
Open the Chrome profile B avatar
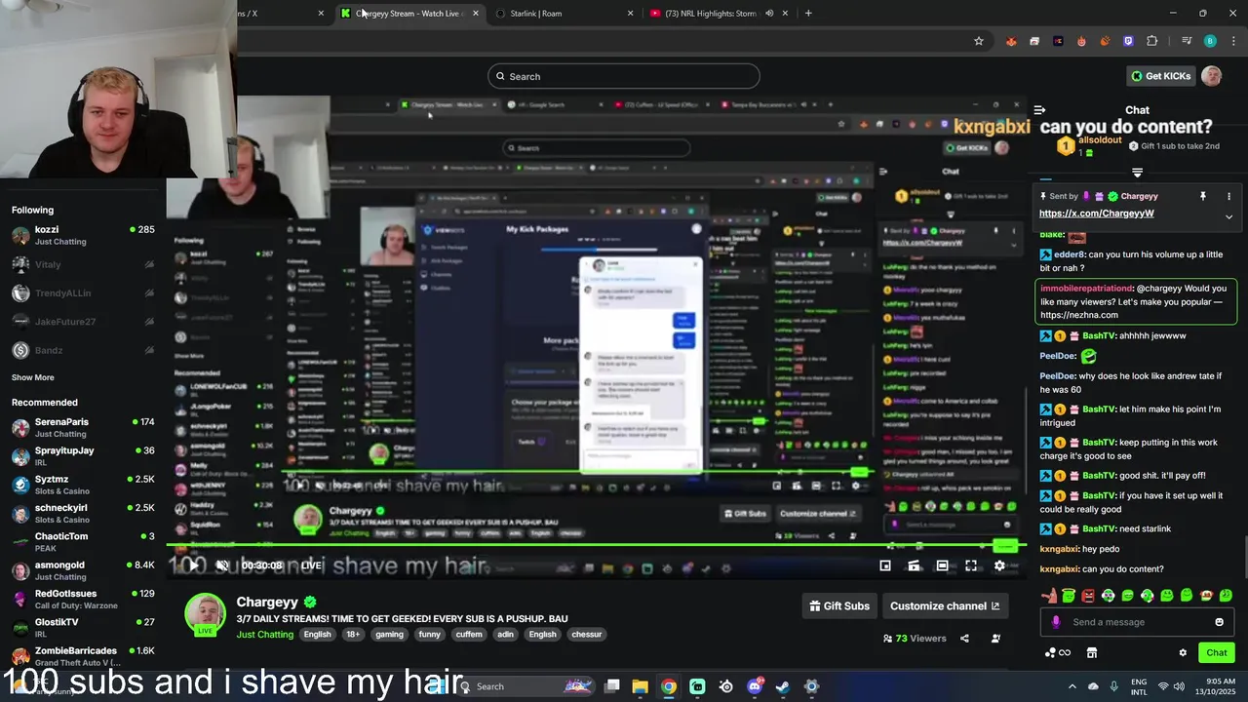coord(1210,41)
